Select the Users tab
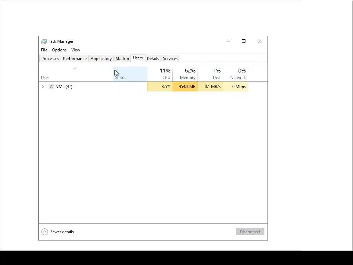Image resolution: width=353 pixels, height=265 pixels. 138,58
